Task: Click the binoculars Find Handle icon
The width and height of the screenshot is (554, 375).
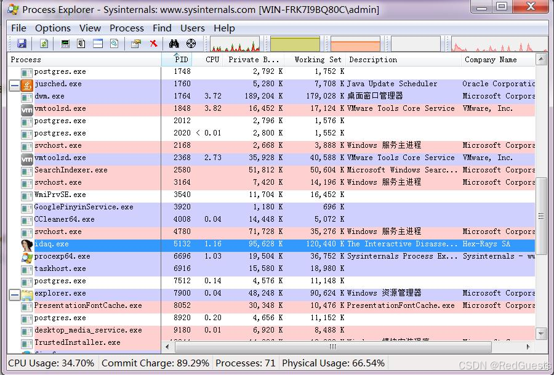Action: coord(174,44)
